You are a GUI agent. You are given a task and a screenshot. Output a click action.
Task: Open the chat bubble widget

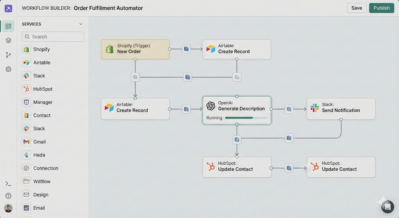pyautogui.click(x=387, y=207)
